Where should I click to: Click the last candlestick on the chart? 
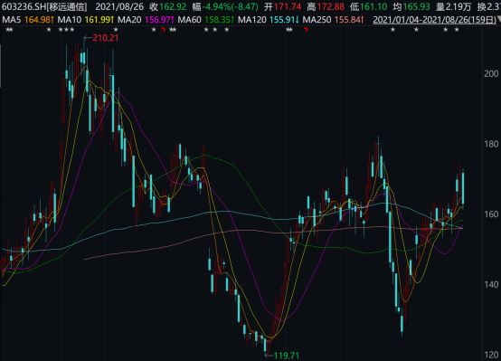tap(463, 188)
